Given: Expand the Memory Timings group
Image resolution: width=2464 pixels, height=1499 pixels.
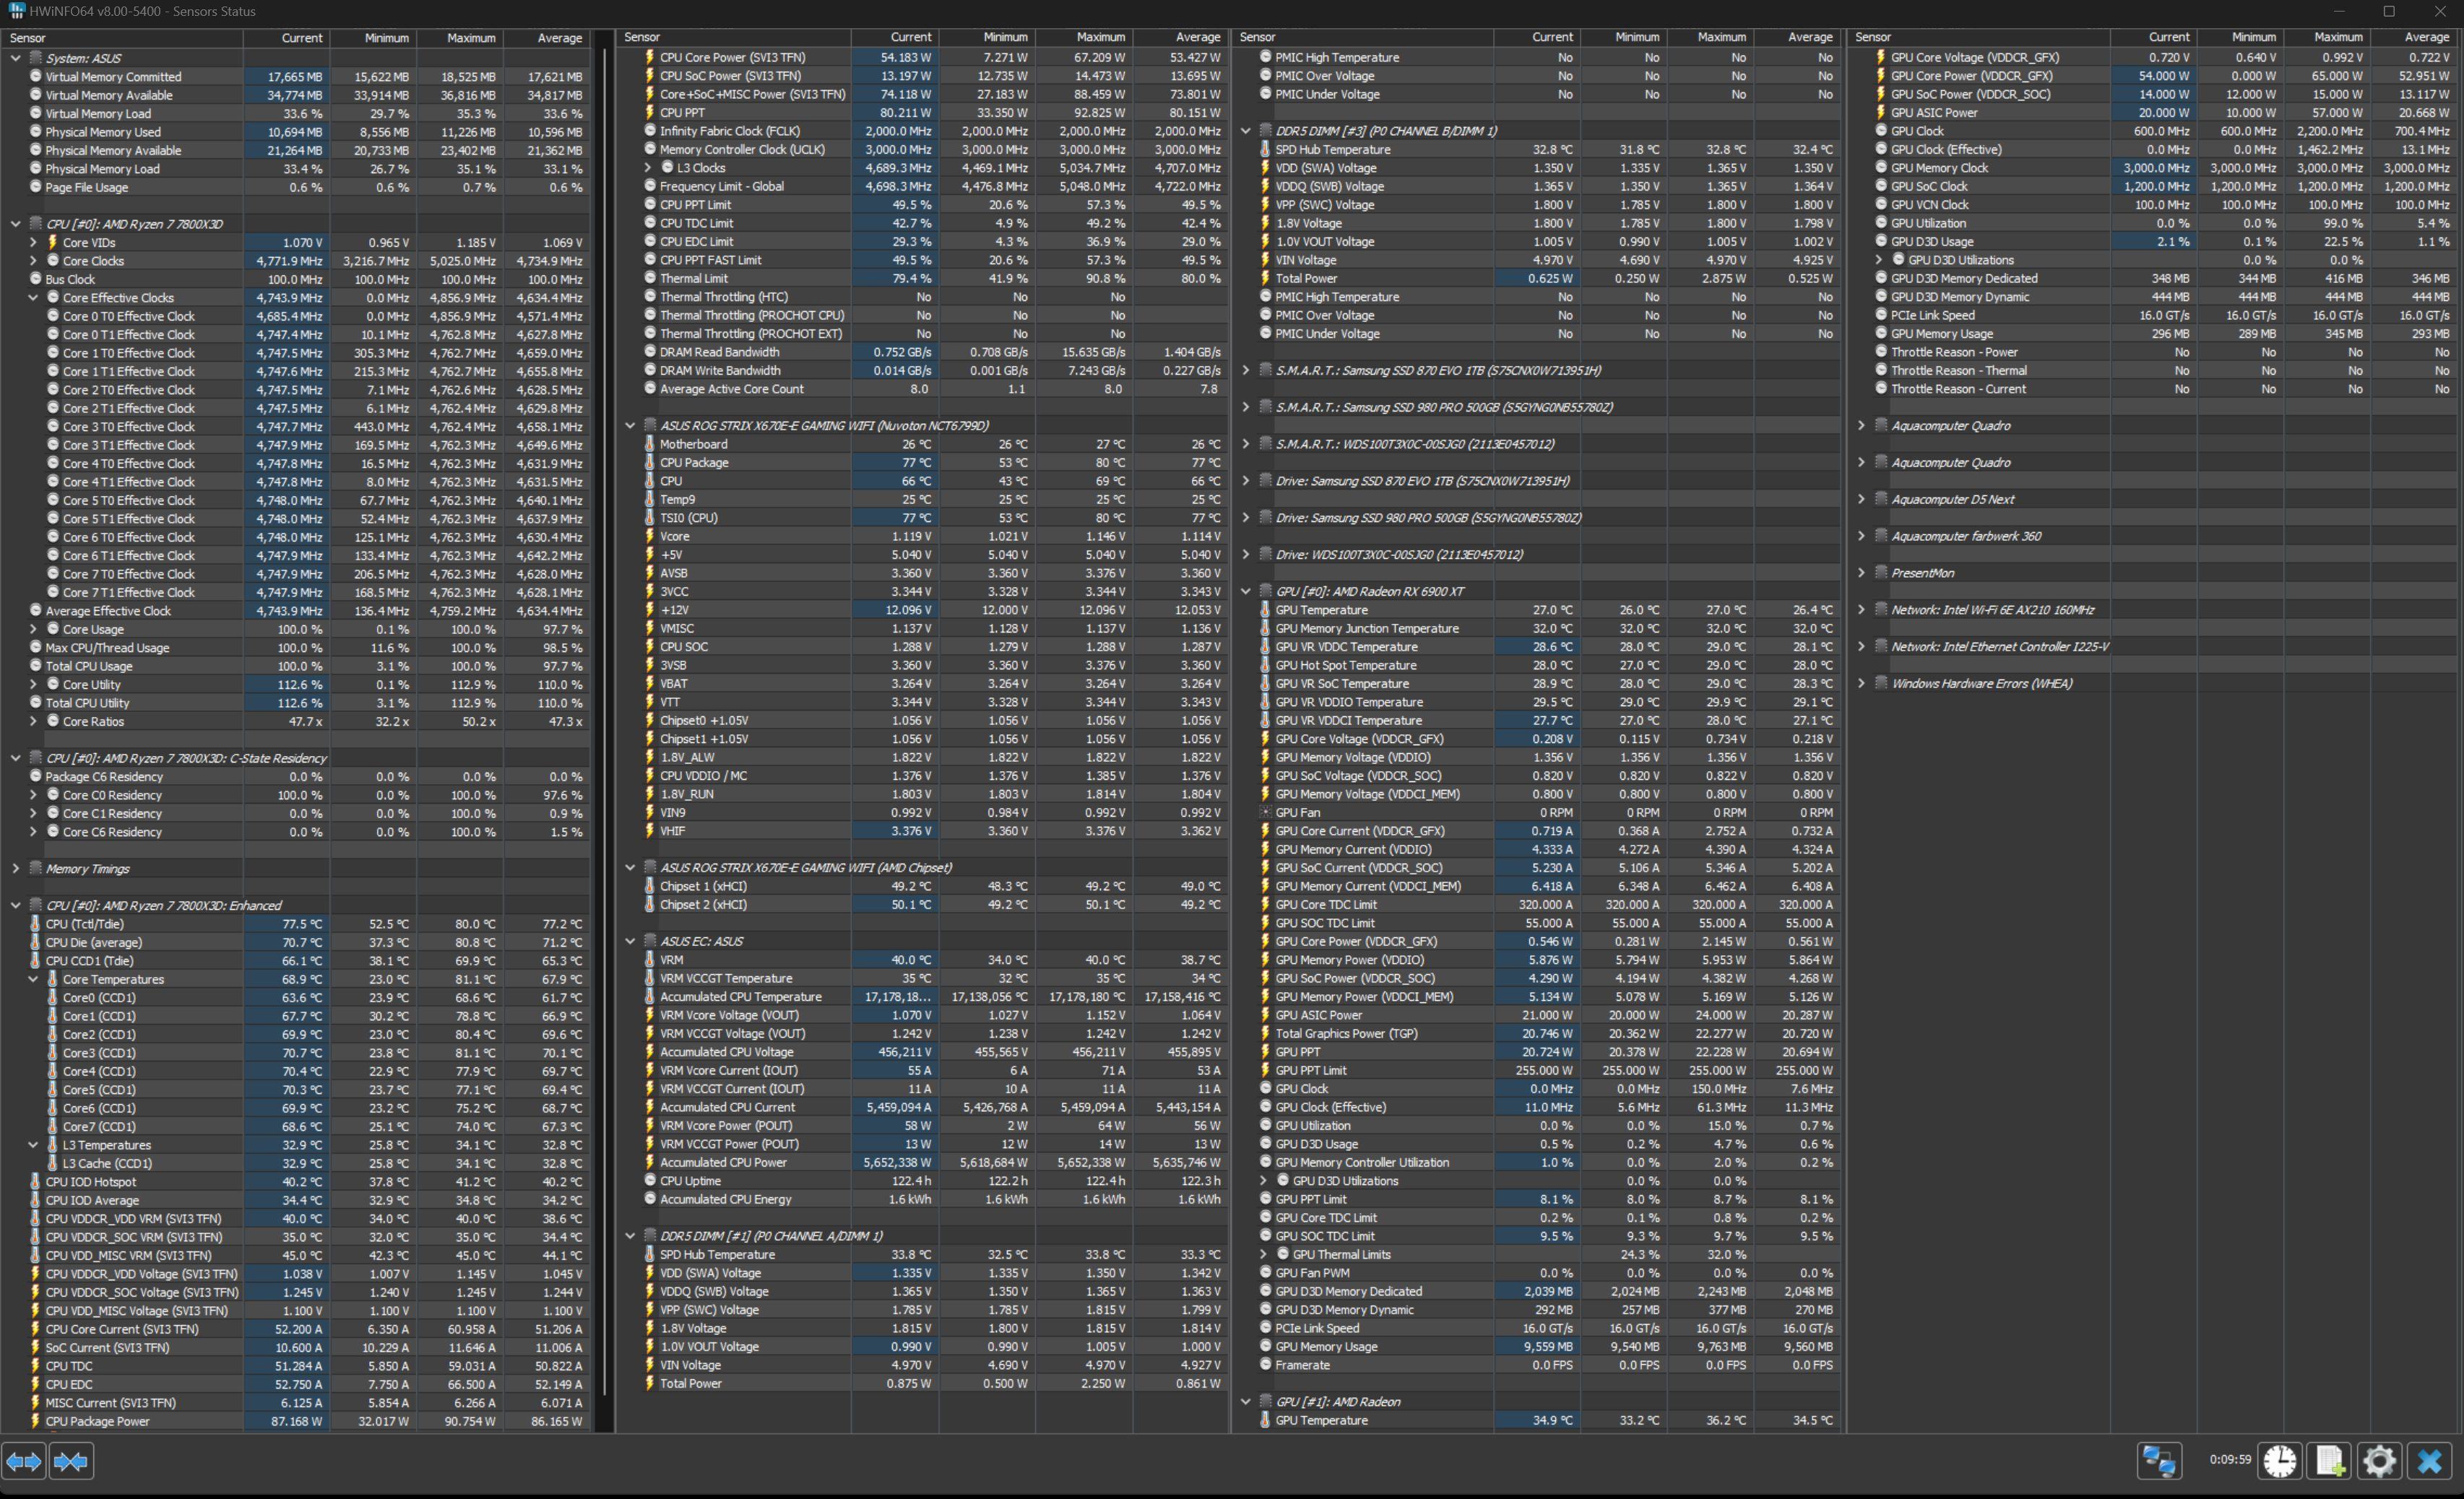Looking at the screenshot, I should pyautogui.click(x=16, y=869).
